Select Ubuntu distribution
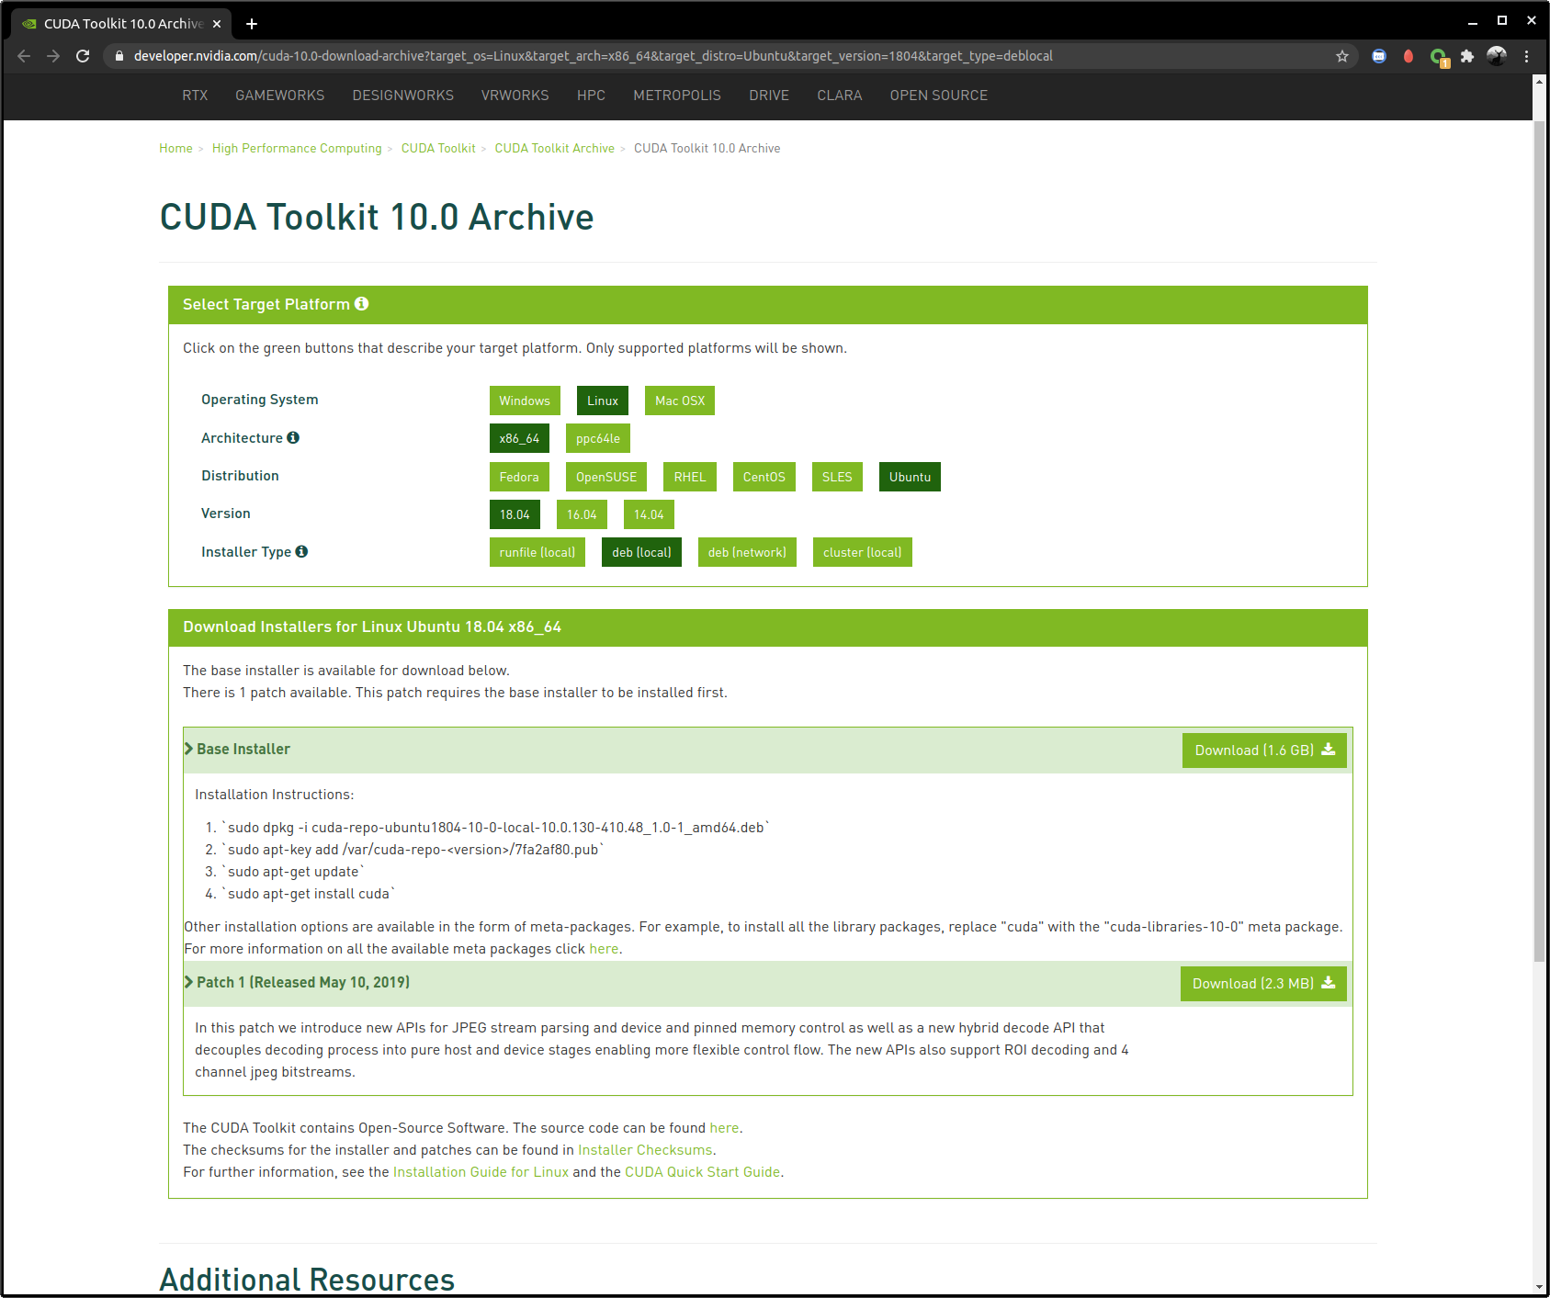1550x1298 pixels. coord(910,477)
